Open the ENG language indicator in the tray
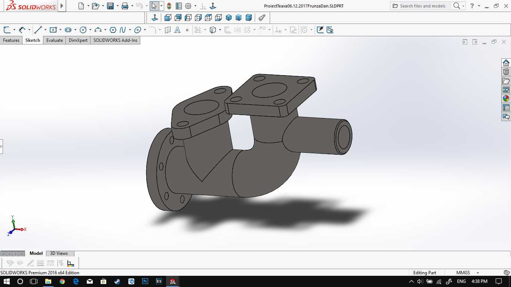 point(461,281)
